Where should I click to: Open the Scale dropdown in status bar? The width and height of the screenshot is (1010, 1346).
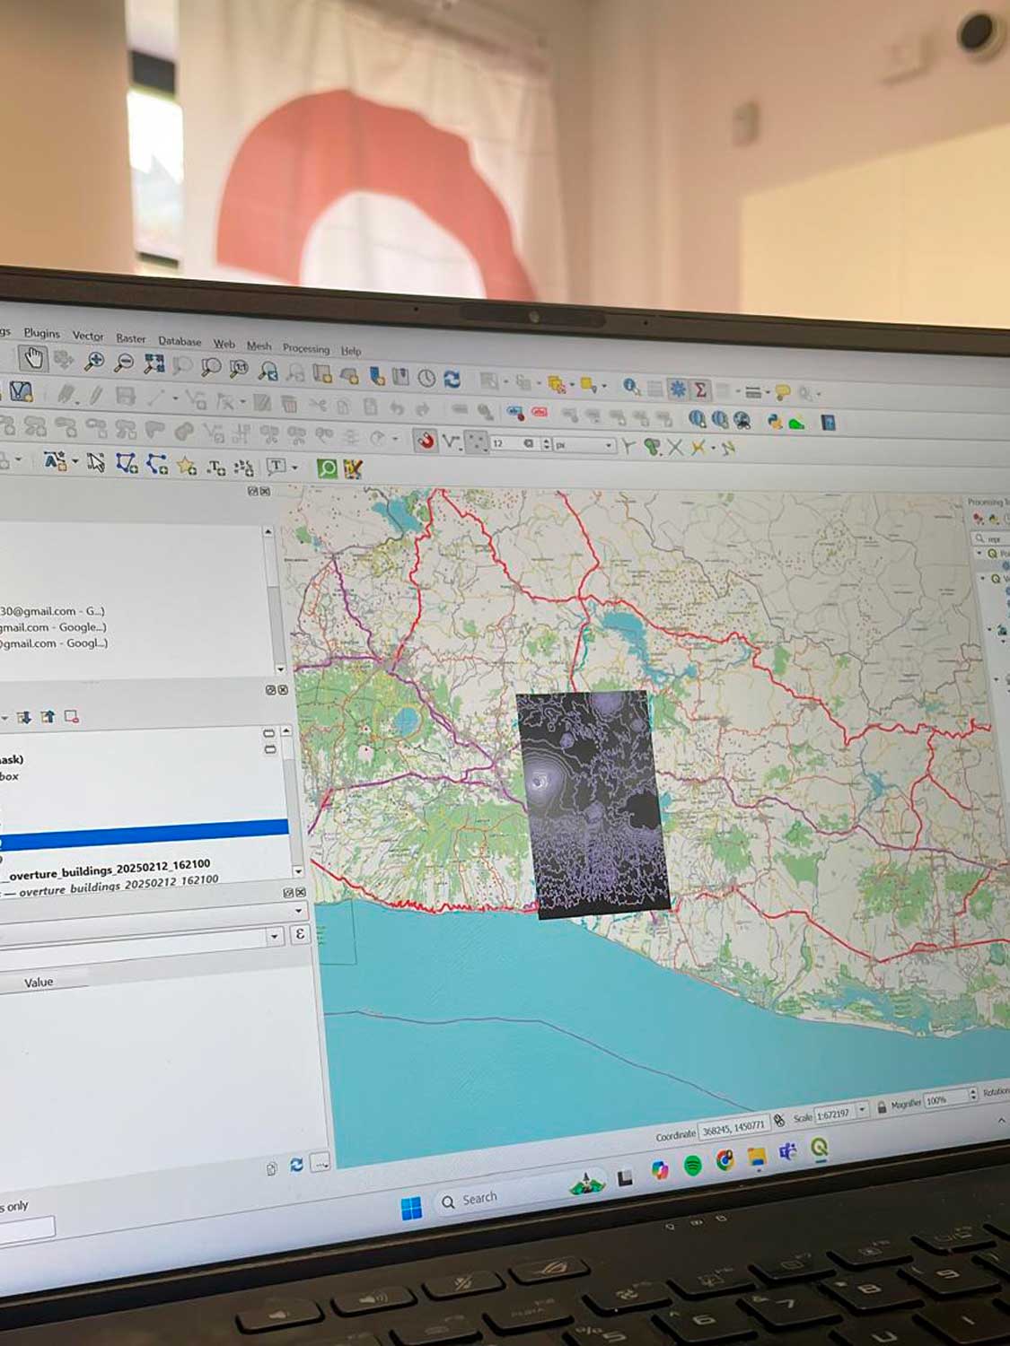[x=862, y=1110]
